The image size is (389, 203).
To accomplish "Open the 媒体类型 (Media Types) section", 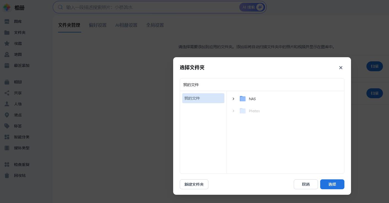I will pyautogui.click(x=22, y=148).
